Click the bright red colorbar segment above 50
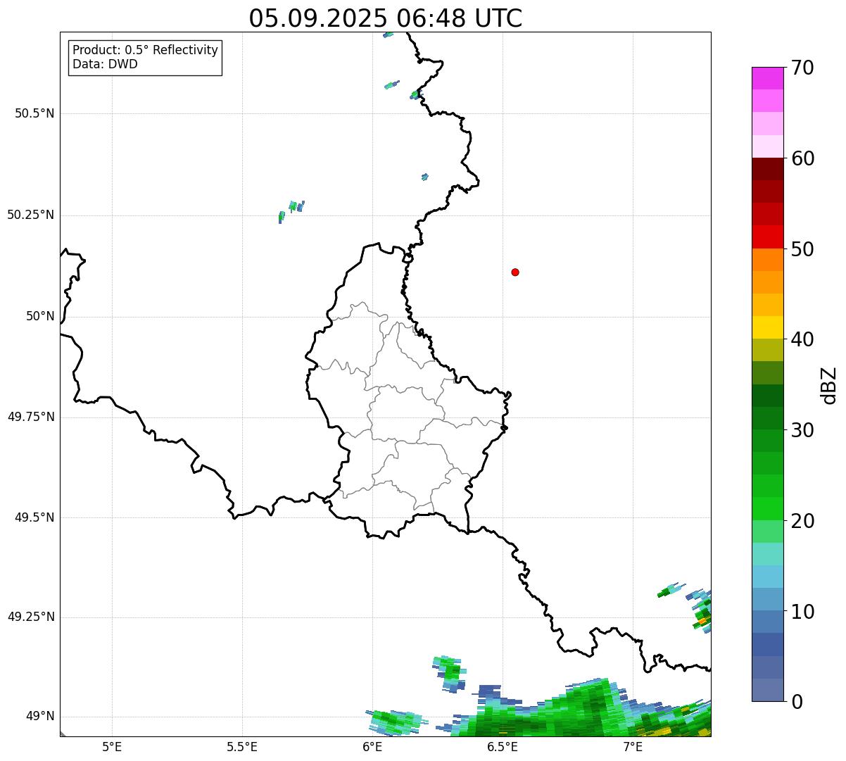 [x=767, y=237]
